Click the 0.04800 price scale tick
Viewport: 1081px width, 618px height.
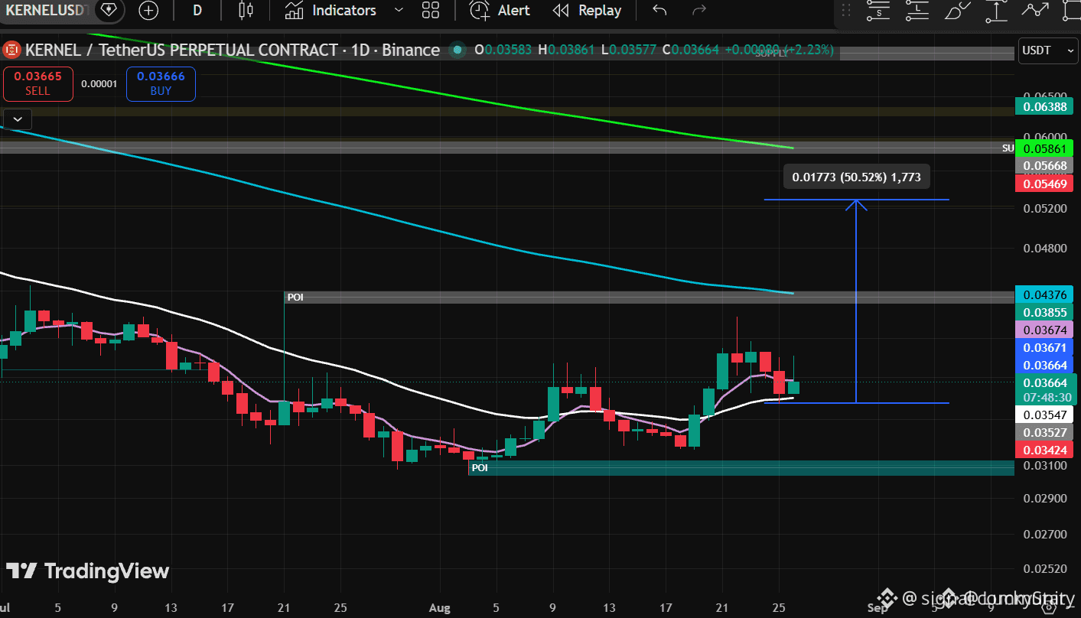click(1044, 248)
